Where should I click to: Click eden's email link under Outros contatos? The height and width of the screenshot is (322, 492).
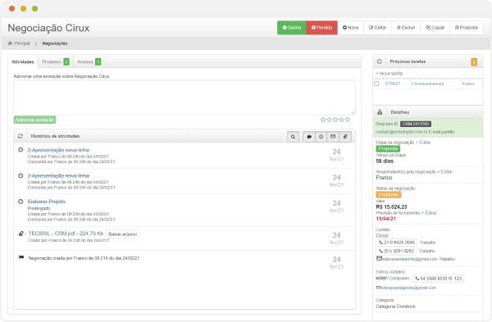coord(408,288)
